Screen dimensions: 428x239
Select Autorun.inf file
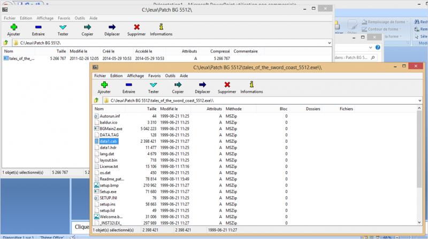(110, 116)
